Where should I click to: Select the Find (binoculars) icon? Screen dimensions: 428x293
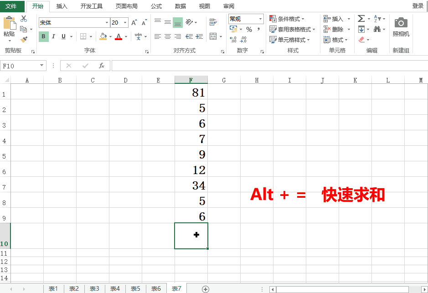click(377, 29)
